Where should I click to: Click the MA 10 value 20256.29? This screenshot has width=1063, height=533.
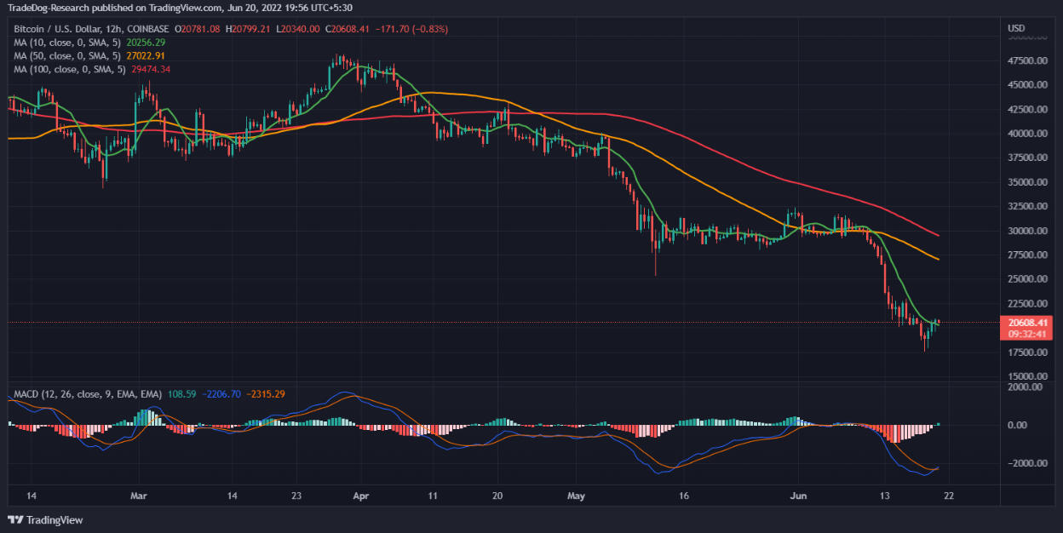click(x=145, y=41)
